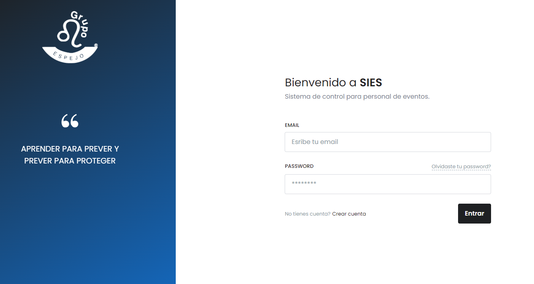
Task: Click the word Bienvenido in the heading
Action: click(x=315, y=83)
